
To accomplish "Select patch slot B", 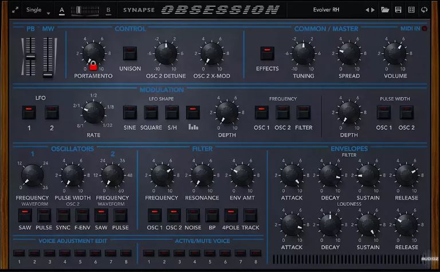I will [108, 11].
